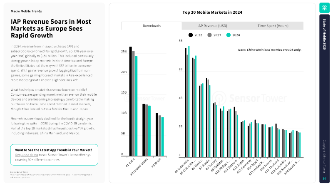
Task: Select the #7 Russia axis label
Action: (204, 164)
